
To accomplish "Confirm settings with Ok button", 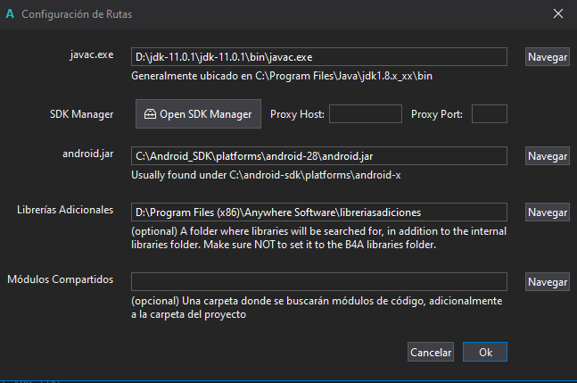I will [x=485, y=352].
